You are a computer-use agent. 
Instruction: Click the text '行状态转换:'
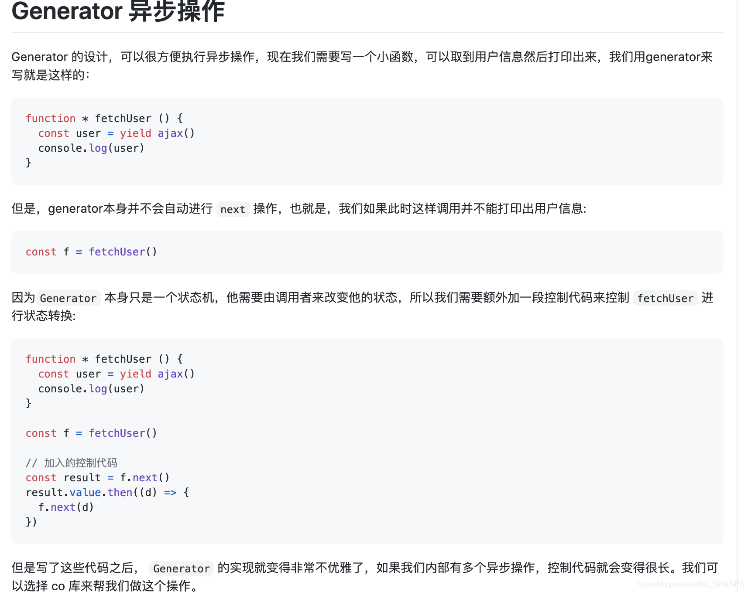[x=44, y=316]
